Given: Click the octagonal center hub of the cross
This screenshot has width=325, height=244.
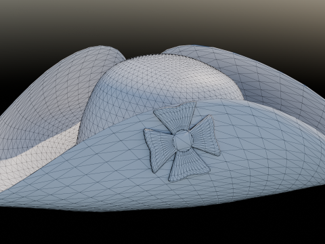Looking at the screenshot, I should pos(183,140).
